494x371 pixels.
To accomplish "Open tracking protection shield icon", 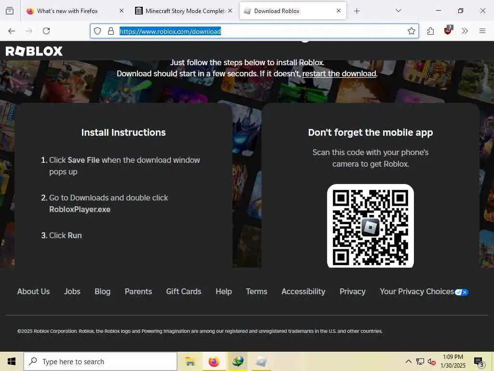I will (97, 31).
